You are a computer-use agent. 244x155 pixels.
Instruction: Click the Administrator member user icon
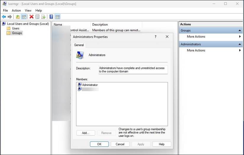80,85
